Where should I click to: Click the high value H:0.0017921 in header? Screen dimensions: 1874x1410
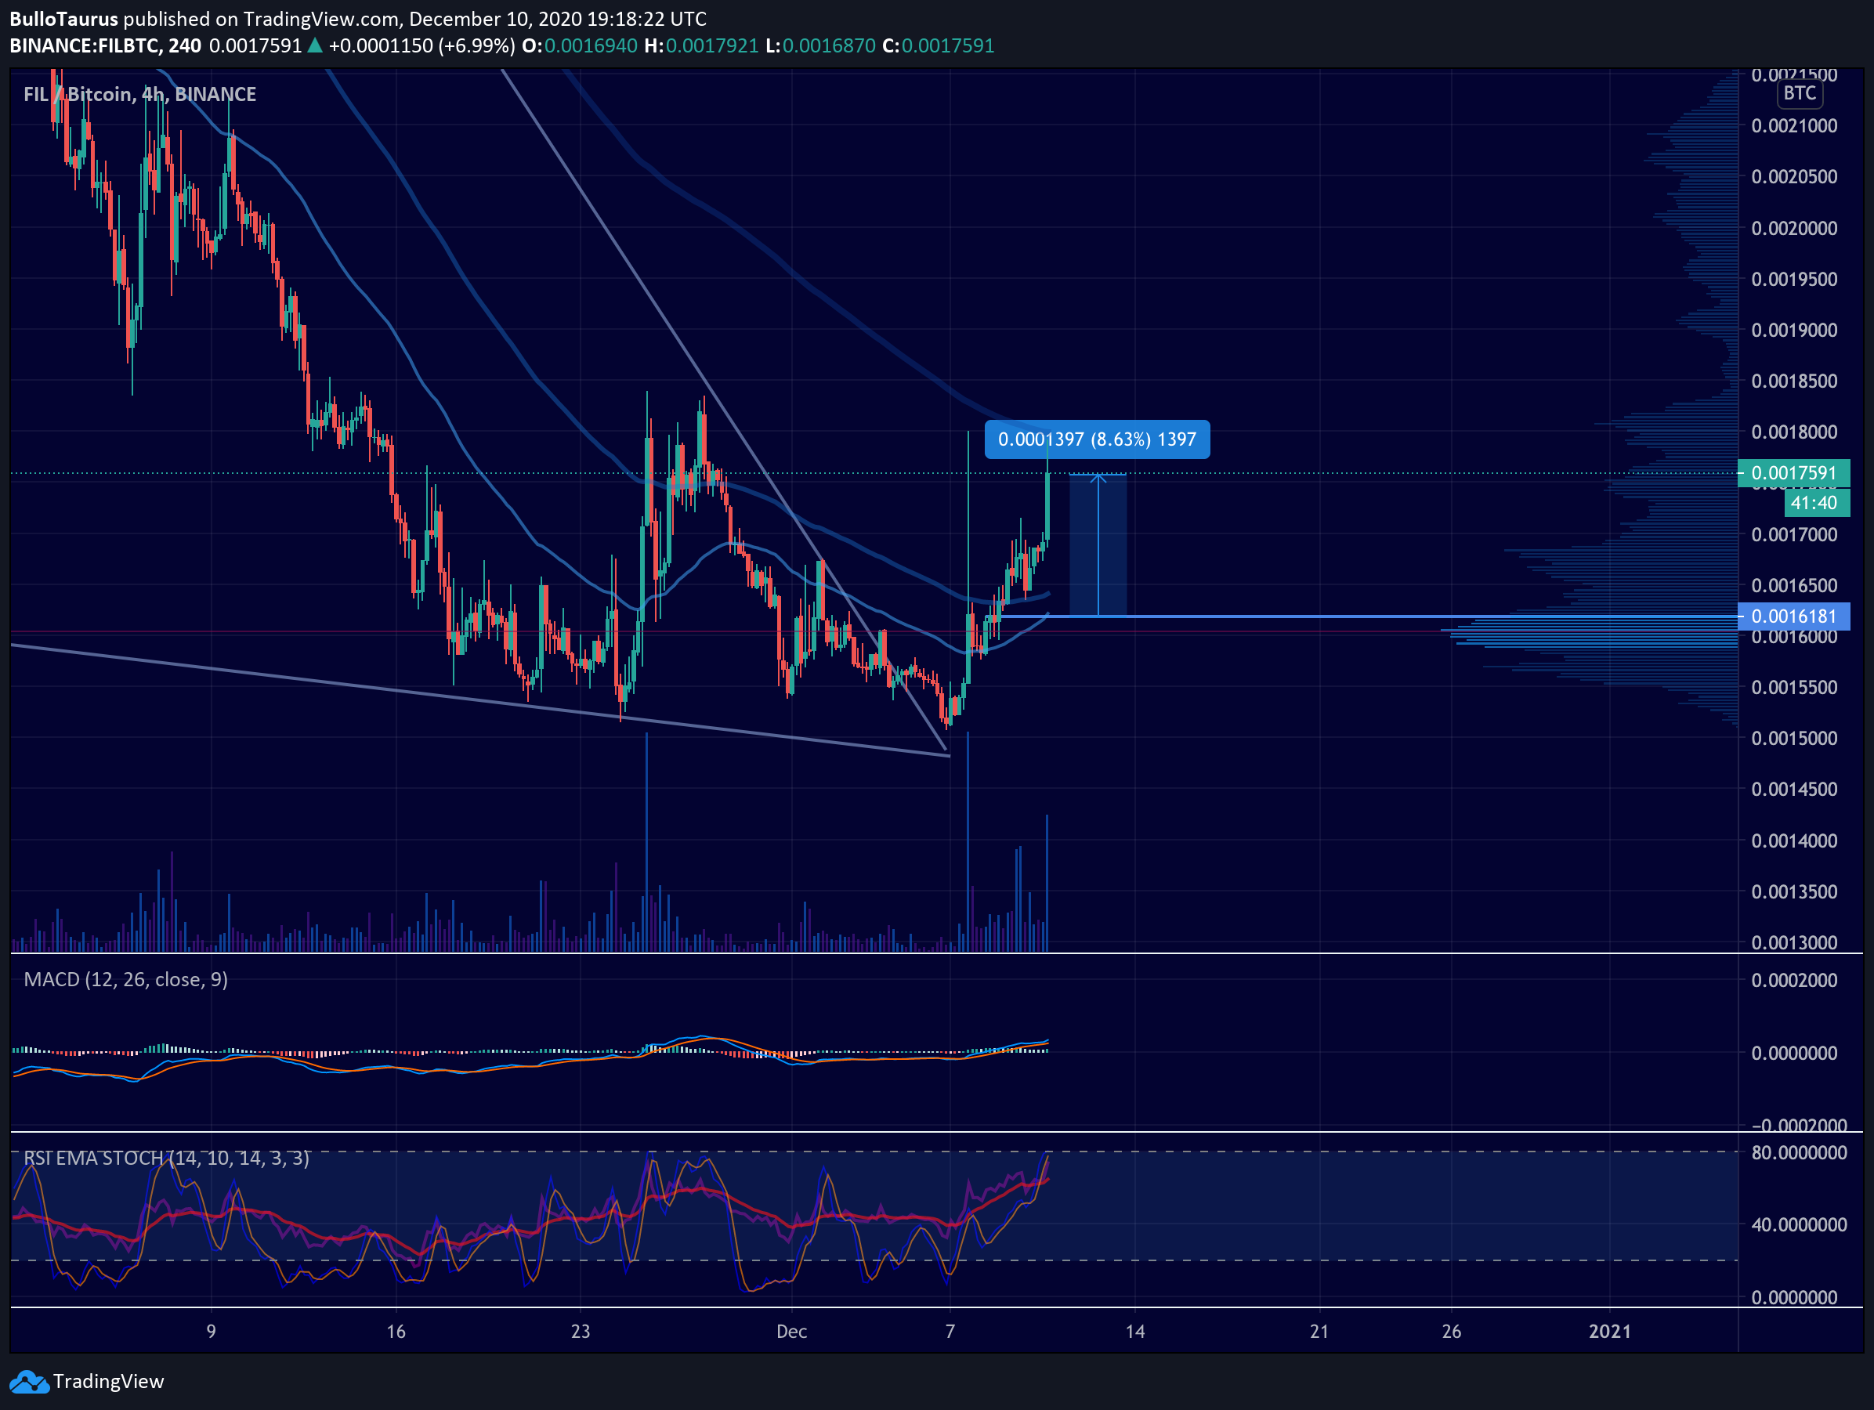[701, 45]
